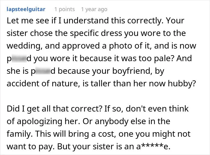Click the "1 points" score label

(64, 9)
